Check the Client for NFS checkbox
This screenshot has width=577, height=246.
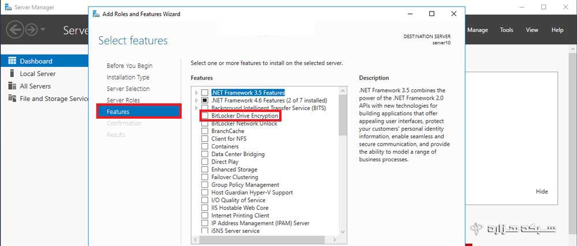205,139
